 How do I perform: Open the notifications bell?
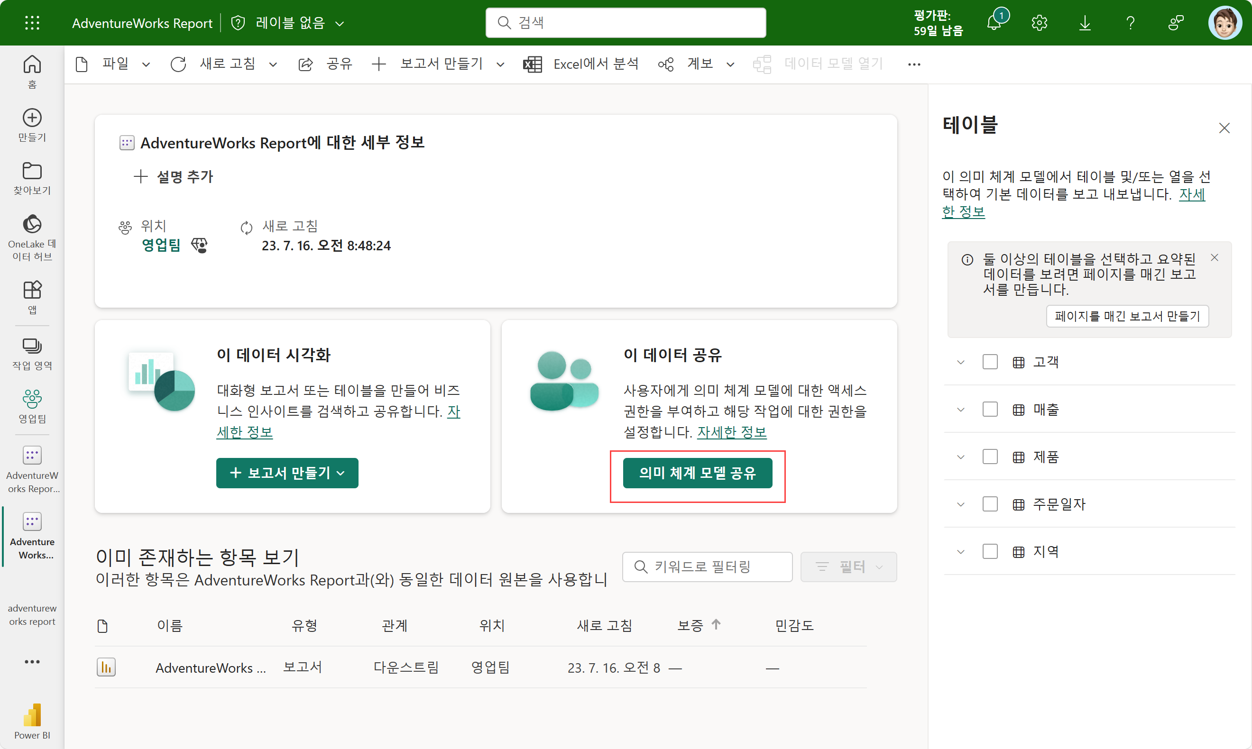[x=994, y=23]
